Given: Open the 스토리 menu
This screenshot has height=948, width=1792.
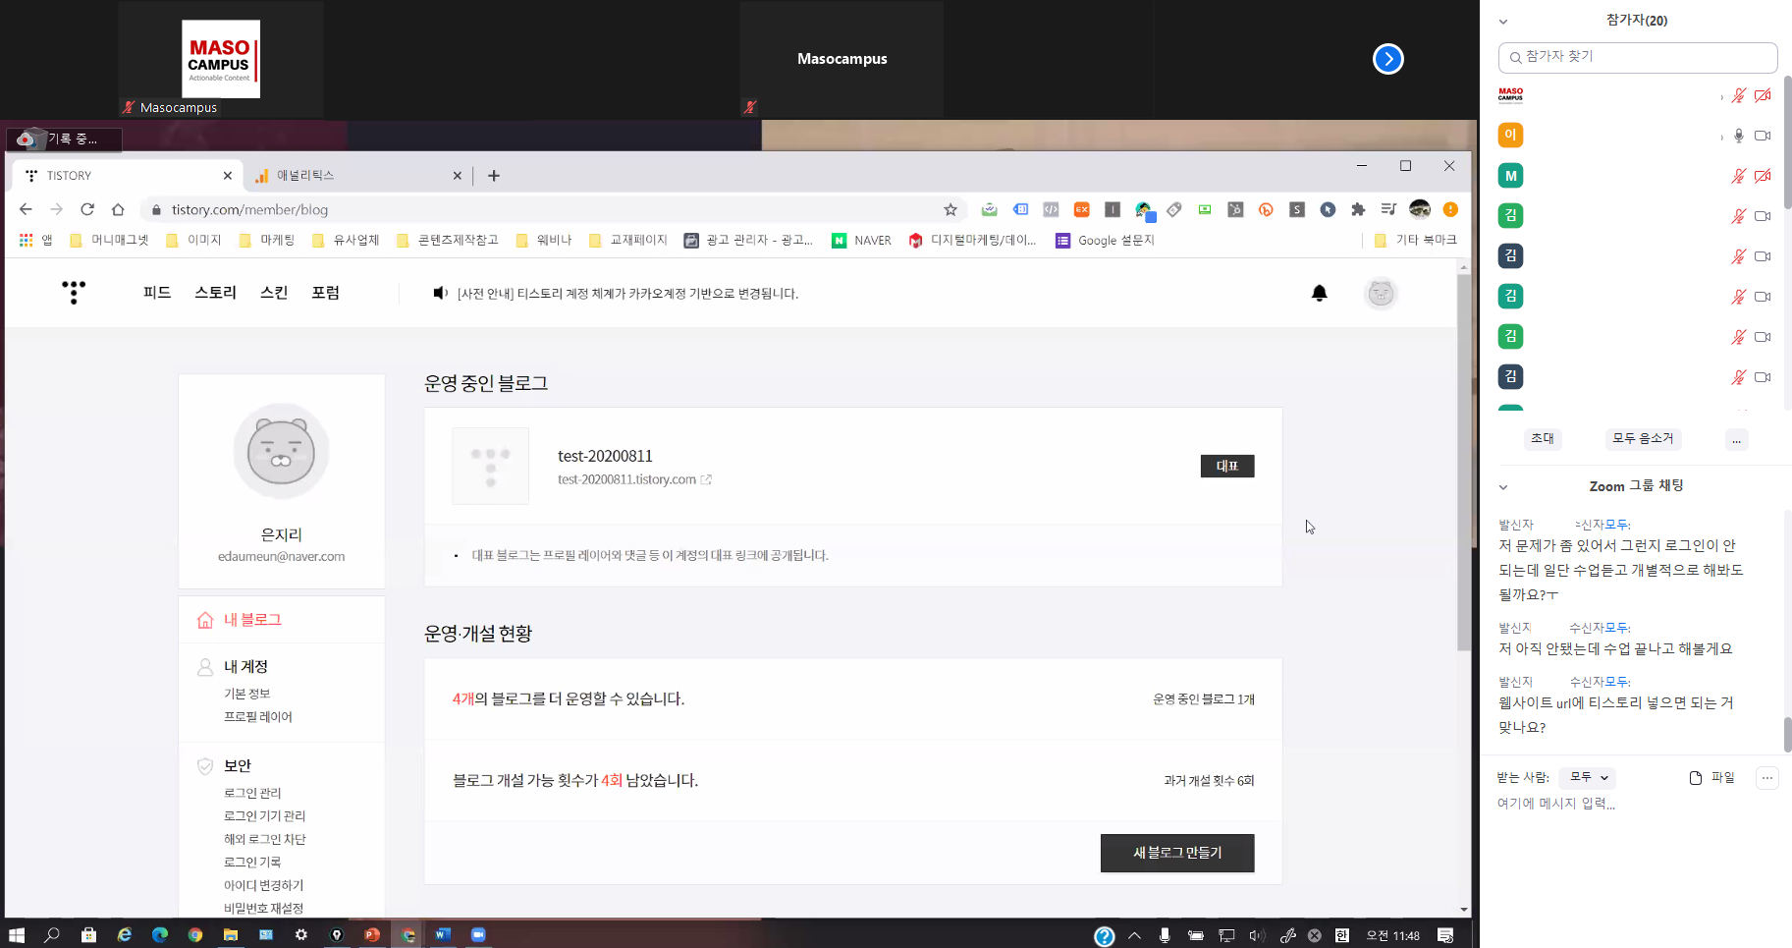Looking at the screenshot, I should click(215, 293).
